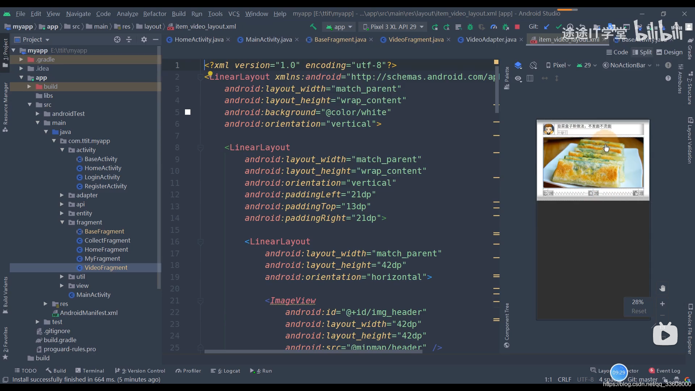Image resolution: width=695 pixels, height=391 pixels.
Task: Click the Debug app bug icon
Action: (x=470, y=27)
